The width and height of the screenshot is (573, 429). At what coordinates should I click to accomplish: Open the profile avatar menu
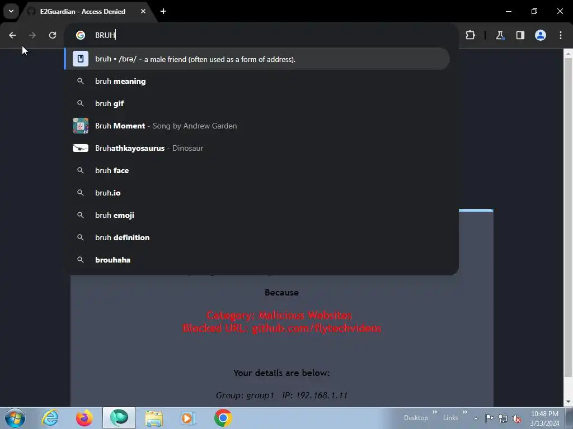[x=541, y=35]
